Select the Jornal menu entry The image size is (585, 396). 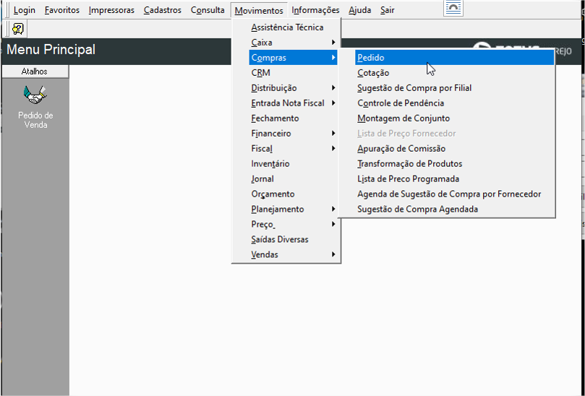coord(286,178)
